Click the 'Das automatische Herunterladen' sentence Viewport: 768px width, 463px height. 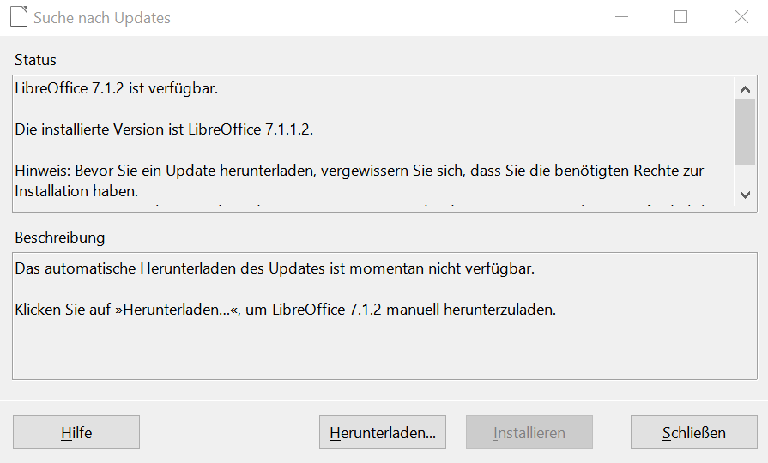275,268
